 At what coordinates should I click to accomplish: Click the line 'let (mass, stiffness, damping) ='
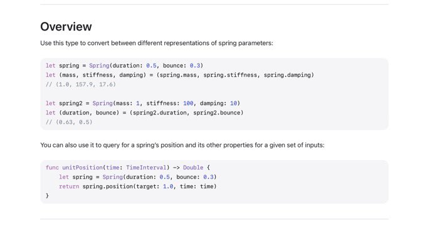(180, 75)
